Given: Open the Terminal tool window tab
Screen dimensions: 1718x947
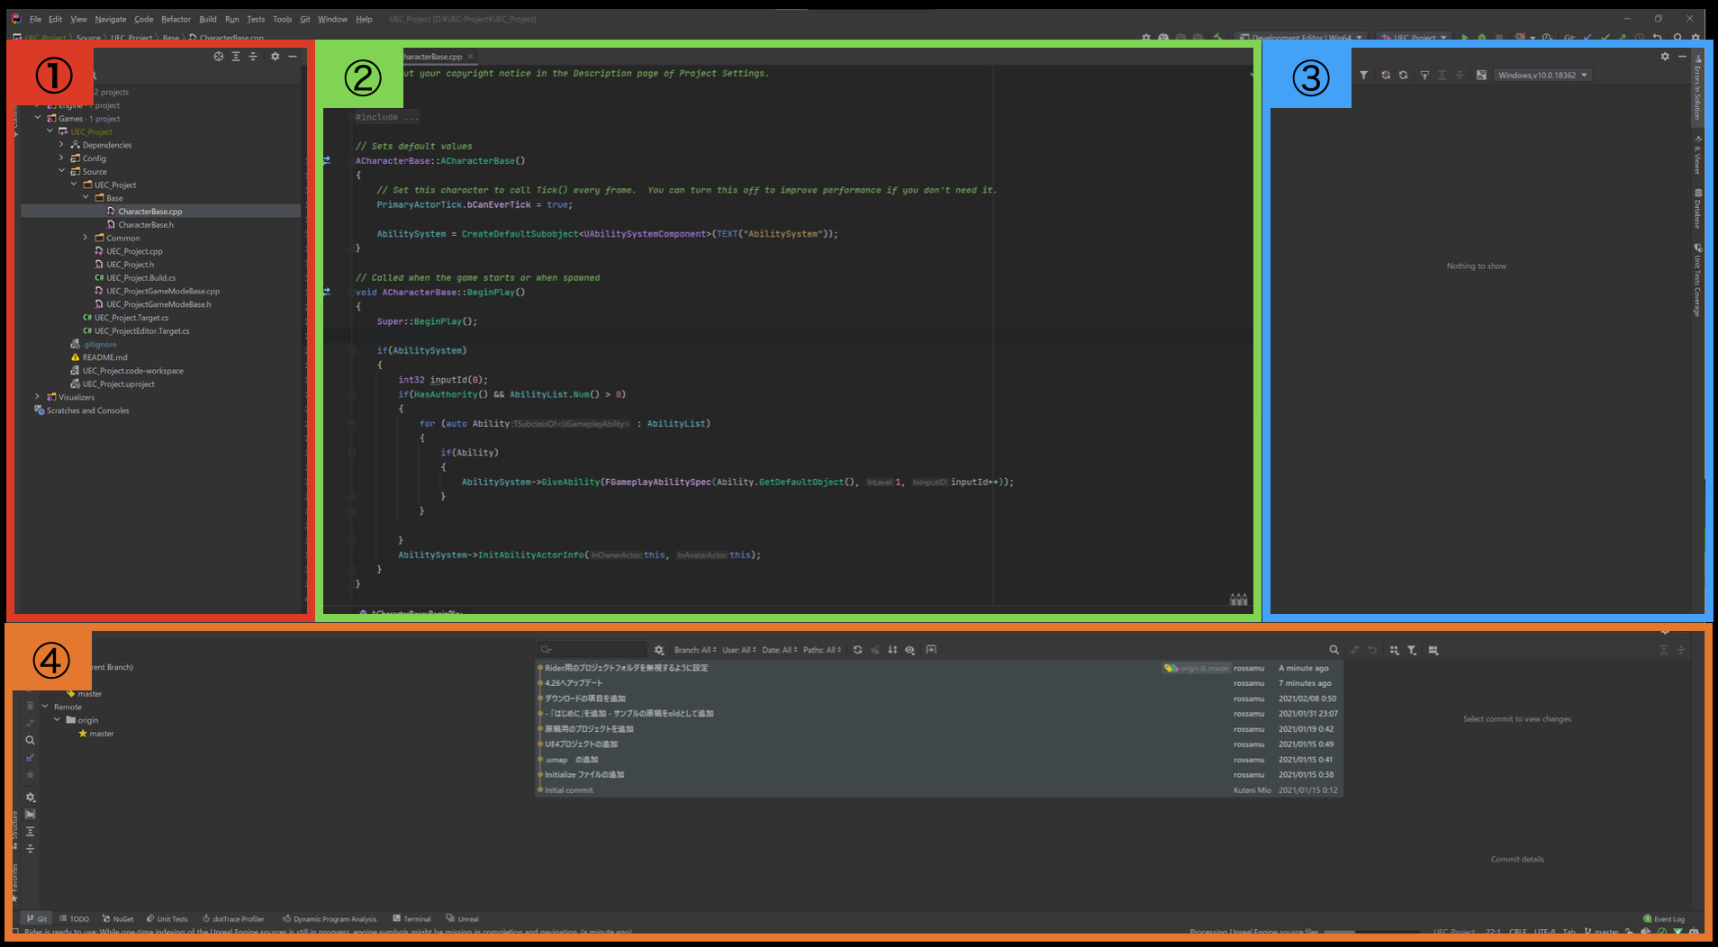Looking at the screenshot, I should pos(412,919).
